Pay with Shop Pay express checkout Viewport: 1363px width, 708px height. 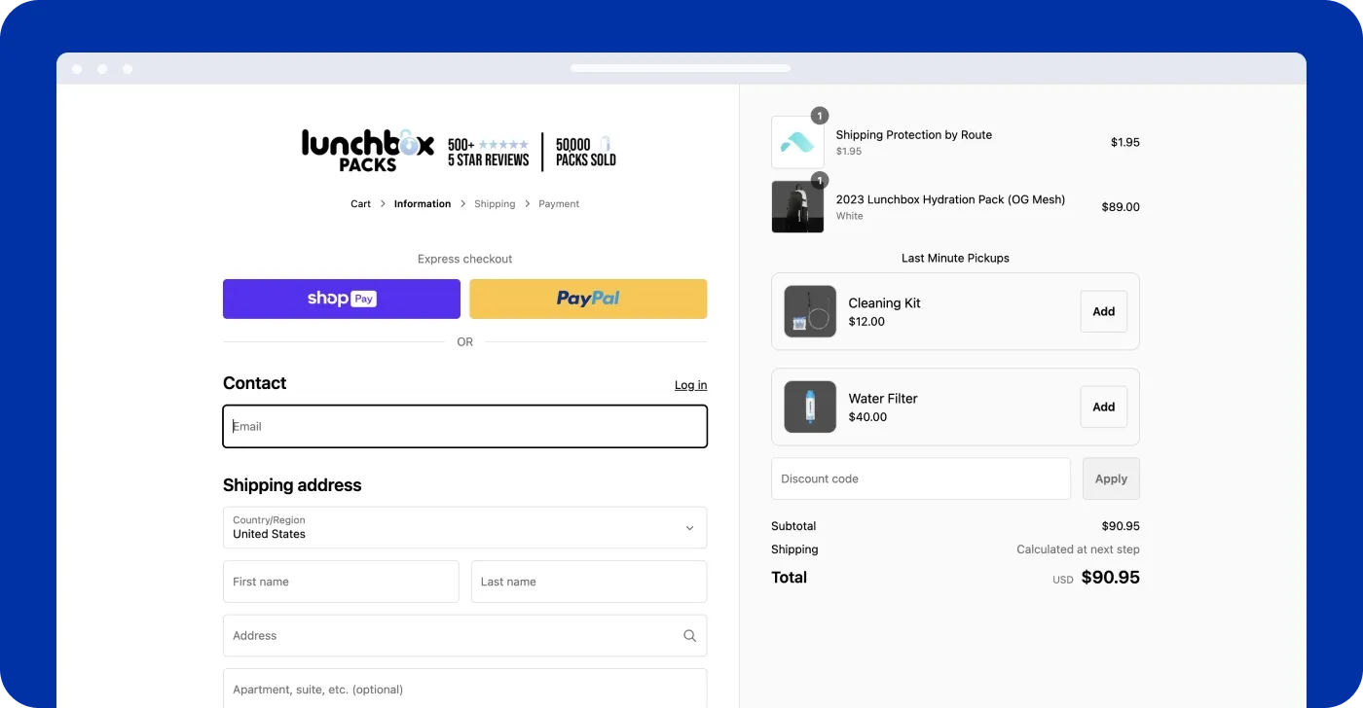coord(342,299)
